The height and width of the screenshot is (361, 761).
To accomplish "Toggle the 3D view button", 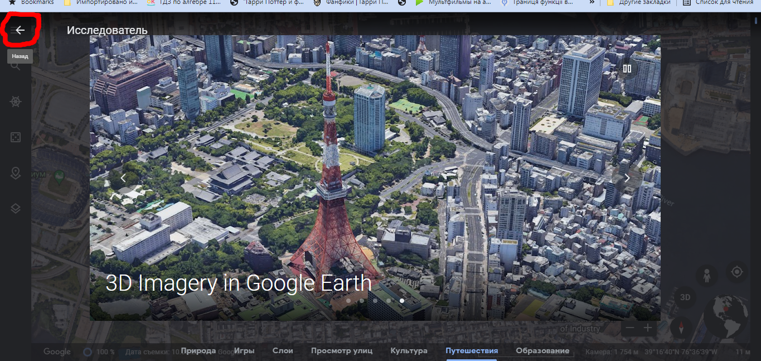I will (685, 297).
